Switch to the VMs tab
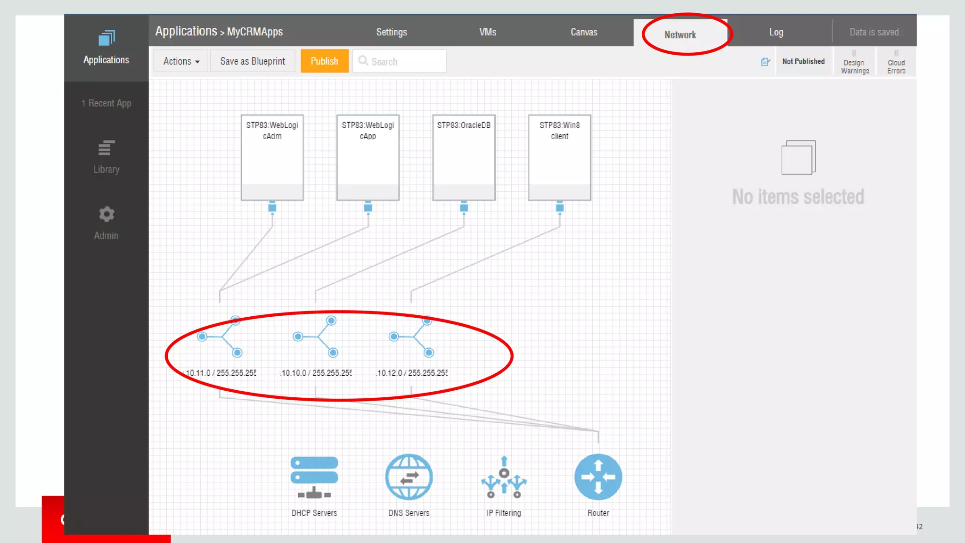The width and height of the screenshot is (965, 543). 488,32
